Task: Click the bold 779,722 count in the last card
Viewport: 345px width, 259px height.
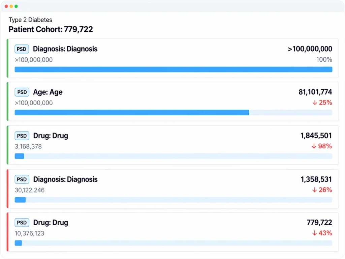Action: pos(319,223)
